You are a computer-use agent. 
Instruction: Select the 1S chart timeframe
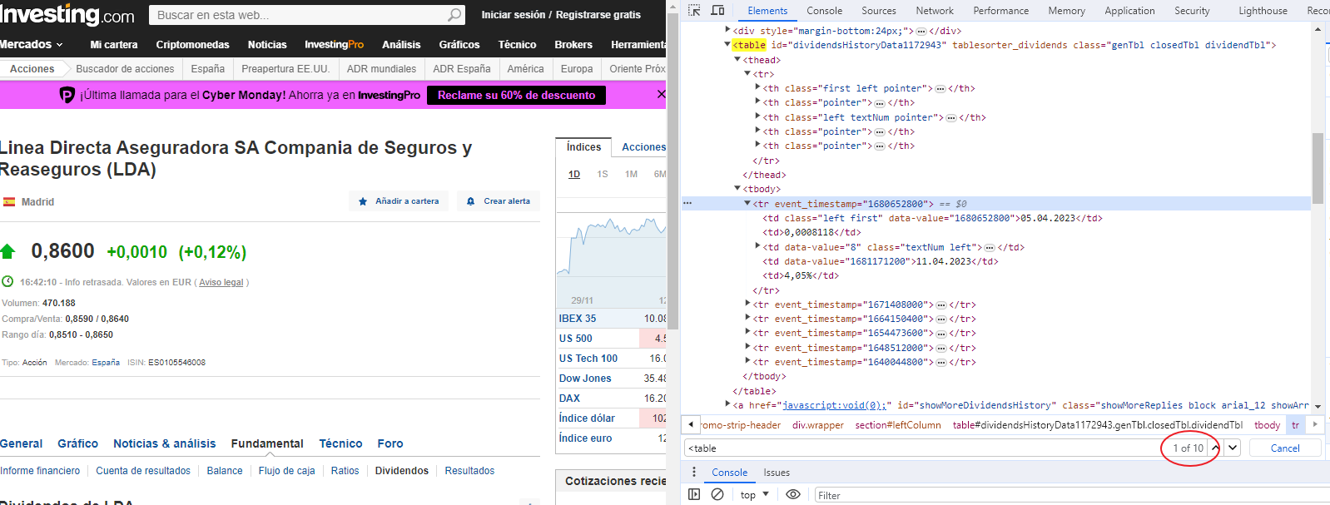tap(603, 174)
